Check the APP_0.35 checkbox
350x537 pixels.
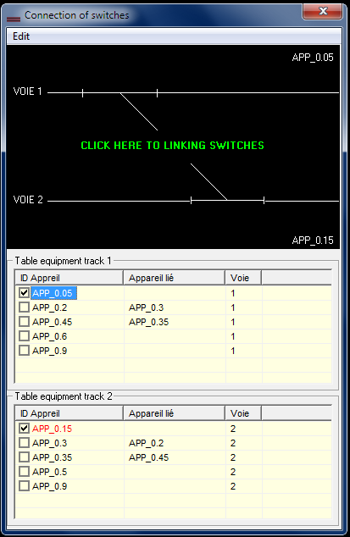24,457
